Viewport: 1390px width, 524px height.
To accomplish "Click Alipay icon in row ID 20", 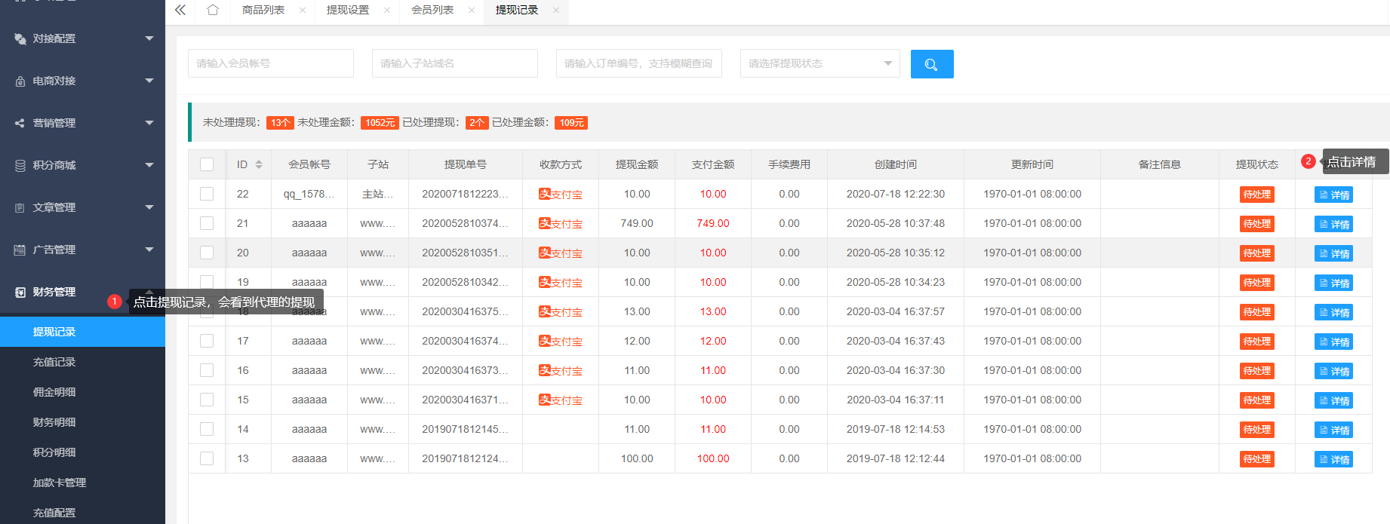I will [544, 253].
